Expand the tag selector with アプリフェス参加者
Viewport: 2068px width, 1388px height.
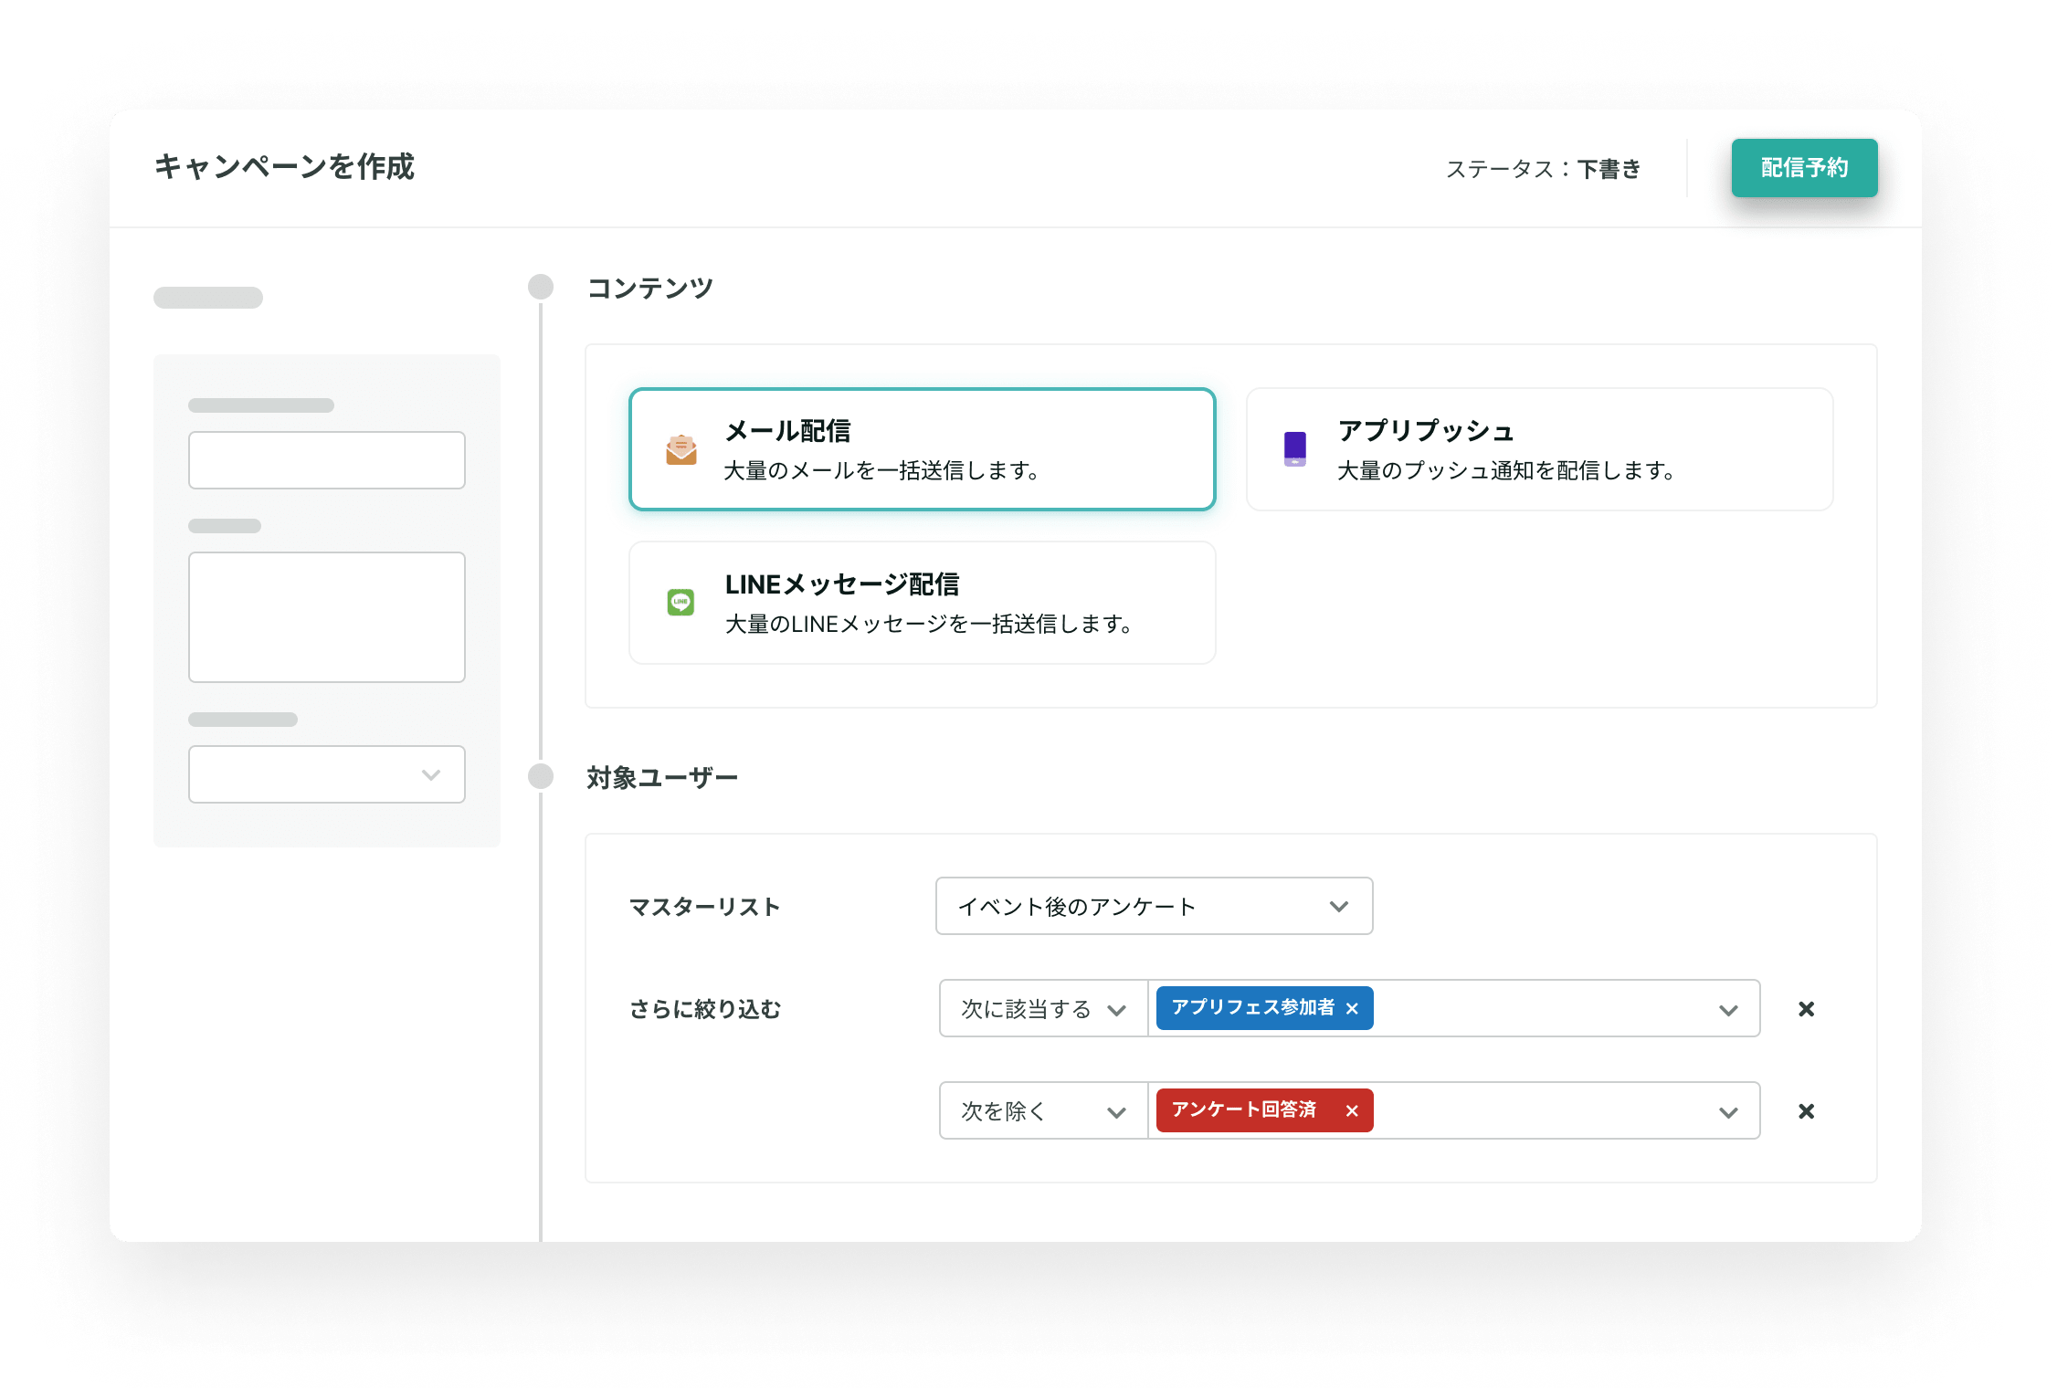[1727, 1010]
